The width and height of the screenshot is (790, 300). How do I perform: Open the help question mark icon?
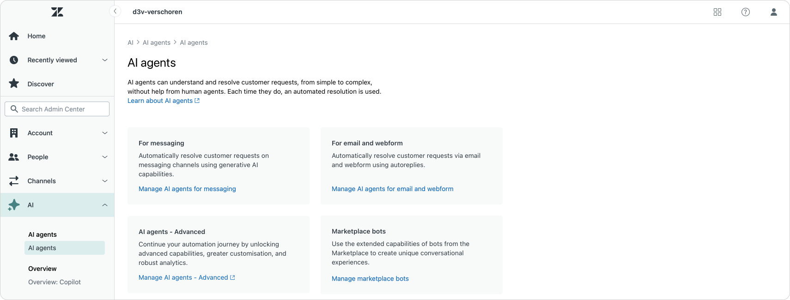click(x=746, y=12)
